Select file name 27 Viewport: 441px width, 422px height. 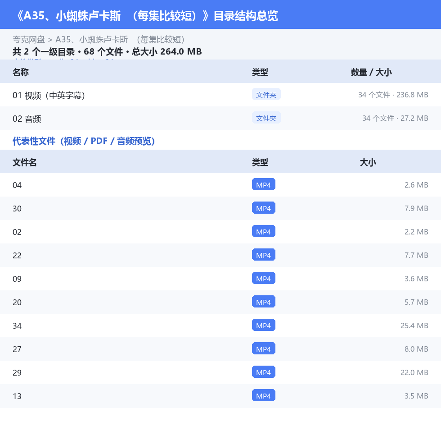(x=17, y=349)
